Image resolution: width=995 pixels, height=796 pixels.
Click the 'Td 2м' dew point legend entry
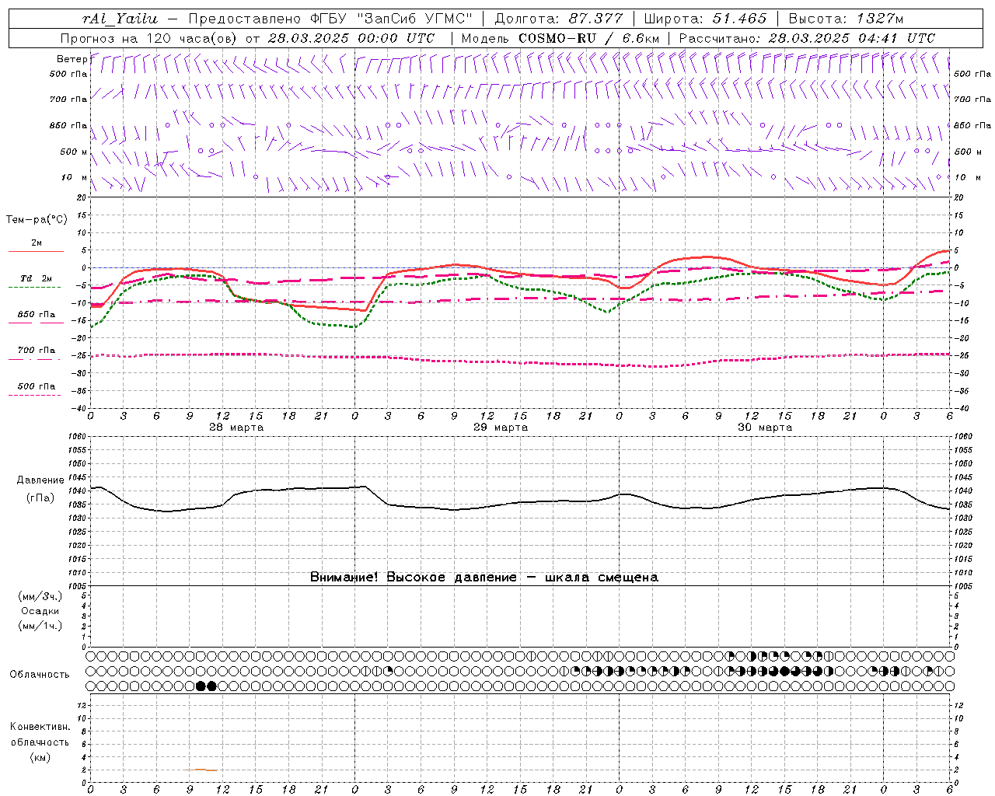pos(36,278)
